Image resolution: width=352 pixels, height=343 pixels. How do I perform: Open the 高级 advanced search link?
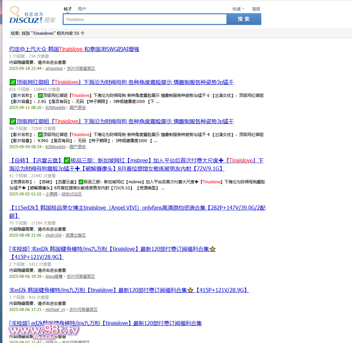(x=256, y=9)
